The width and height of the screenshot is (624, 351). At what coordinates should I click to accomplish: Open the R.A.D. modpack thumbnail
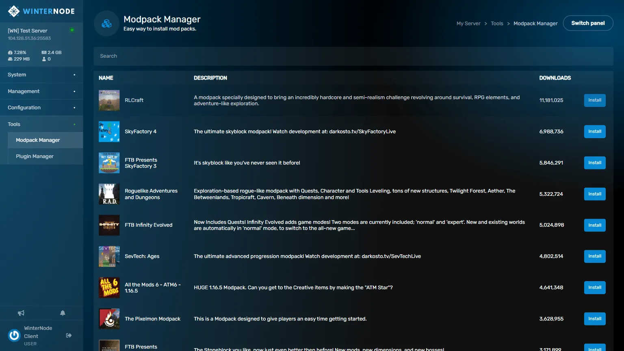coord(109,194)
